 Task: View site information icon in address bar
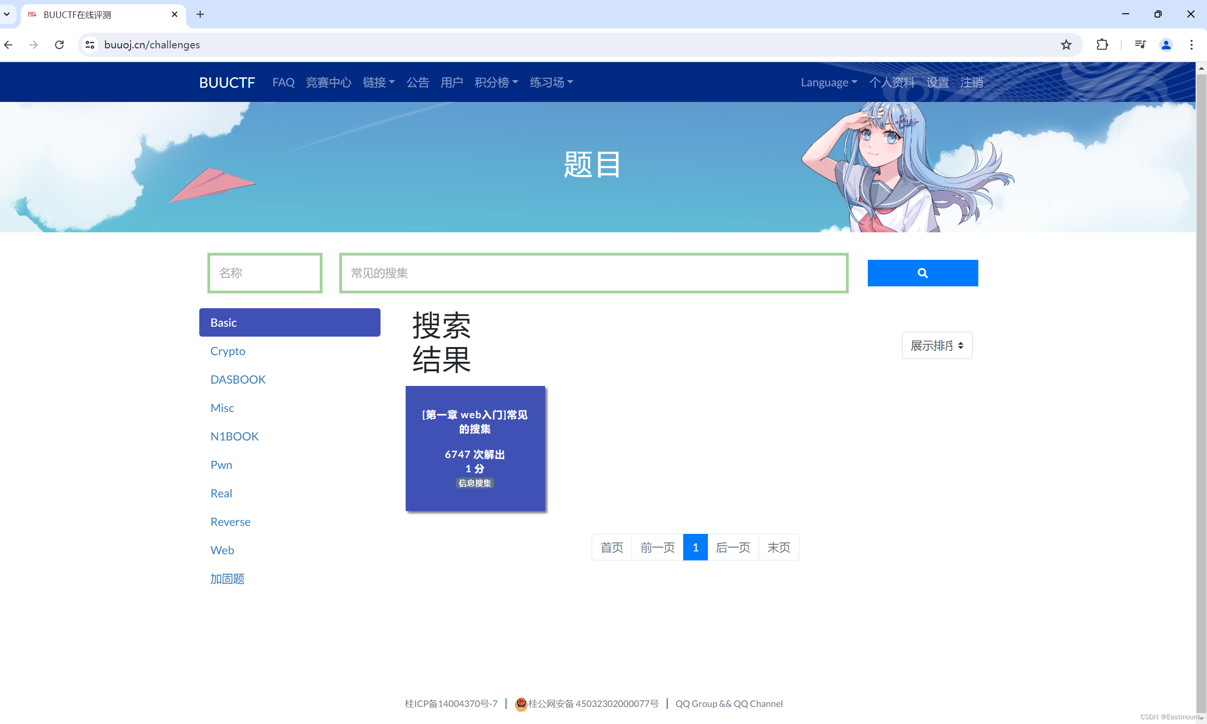90,45
